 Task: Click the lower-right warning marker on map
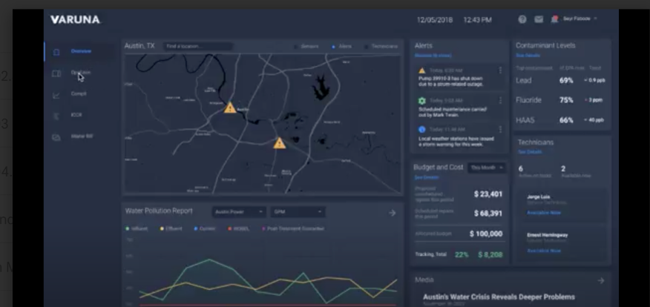pos(280,143)
